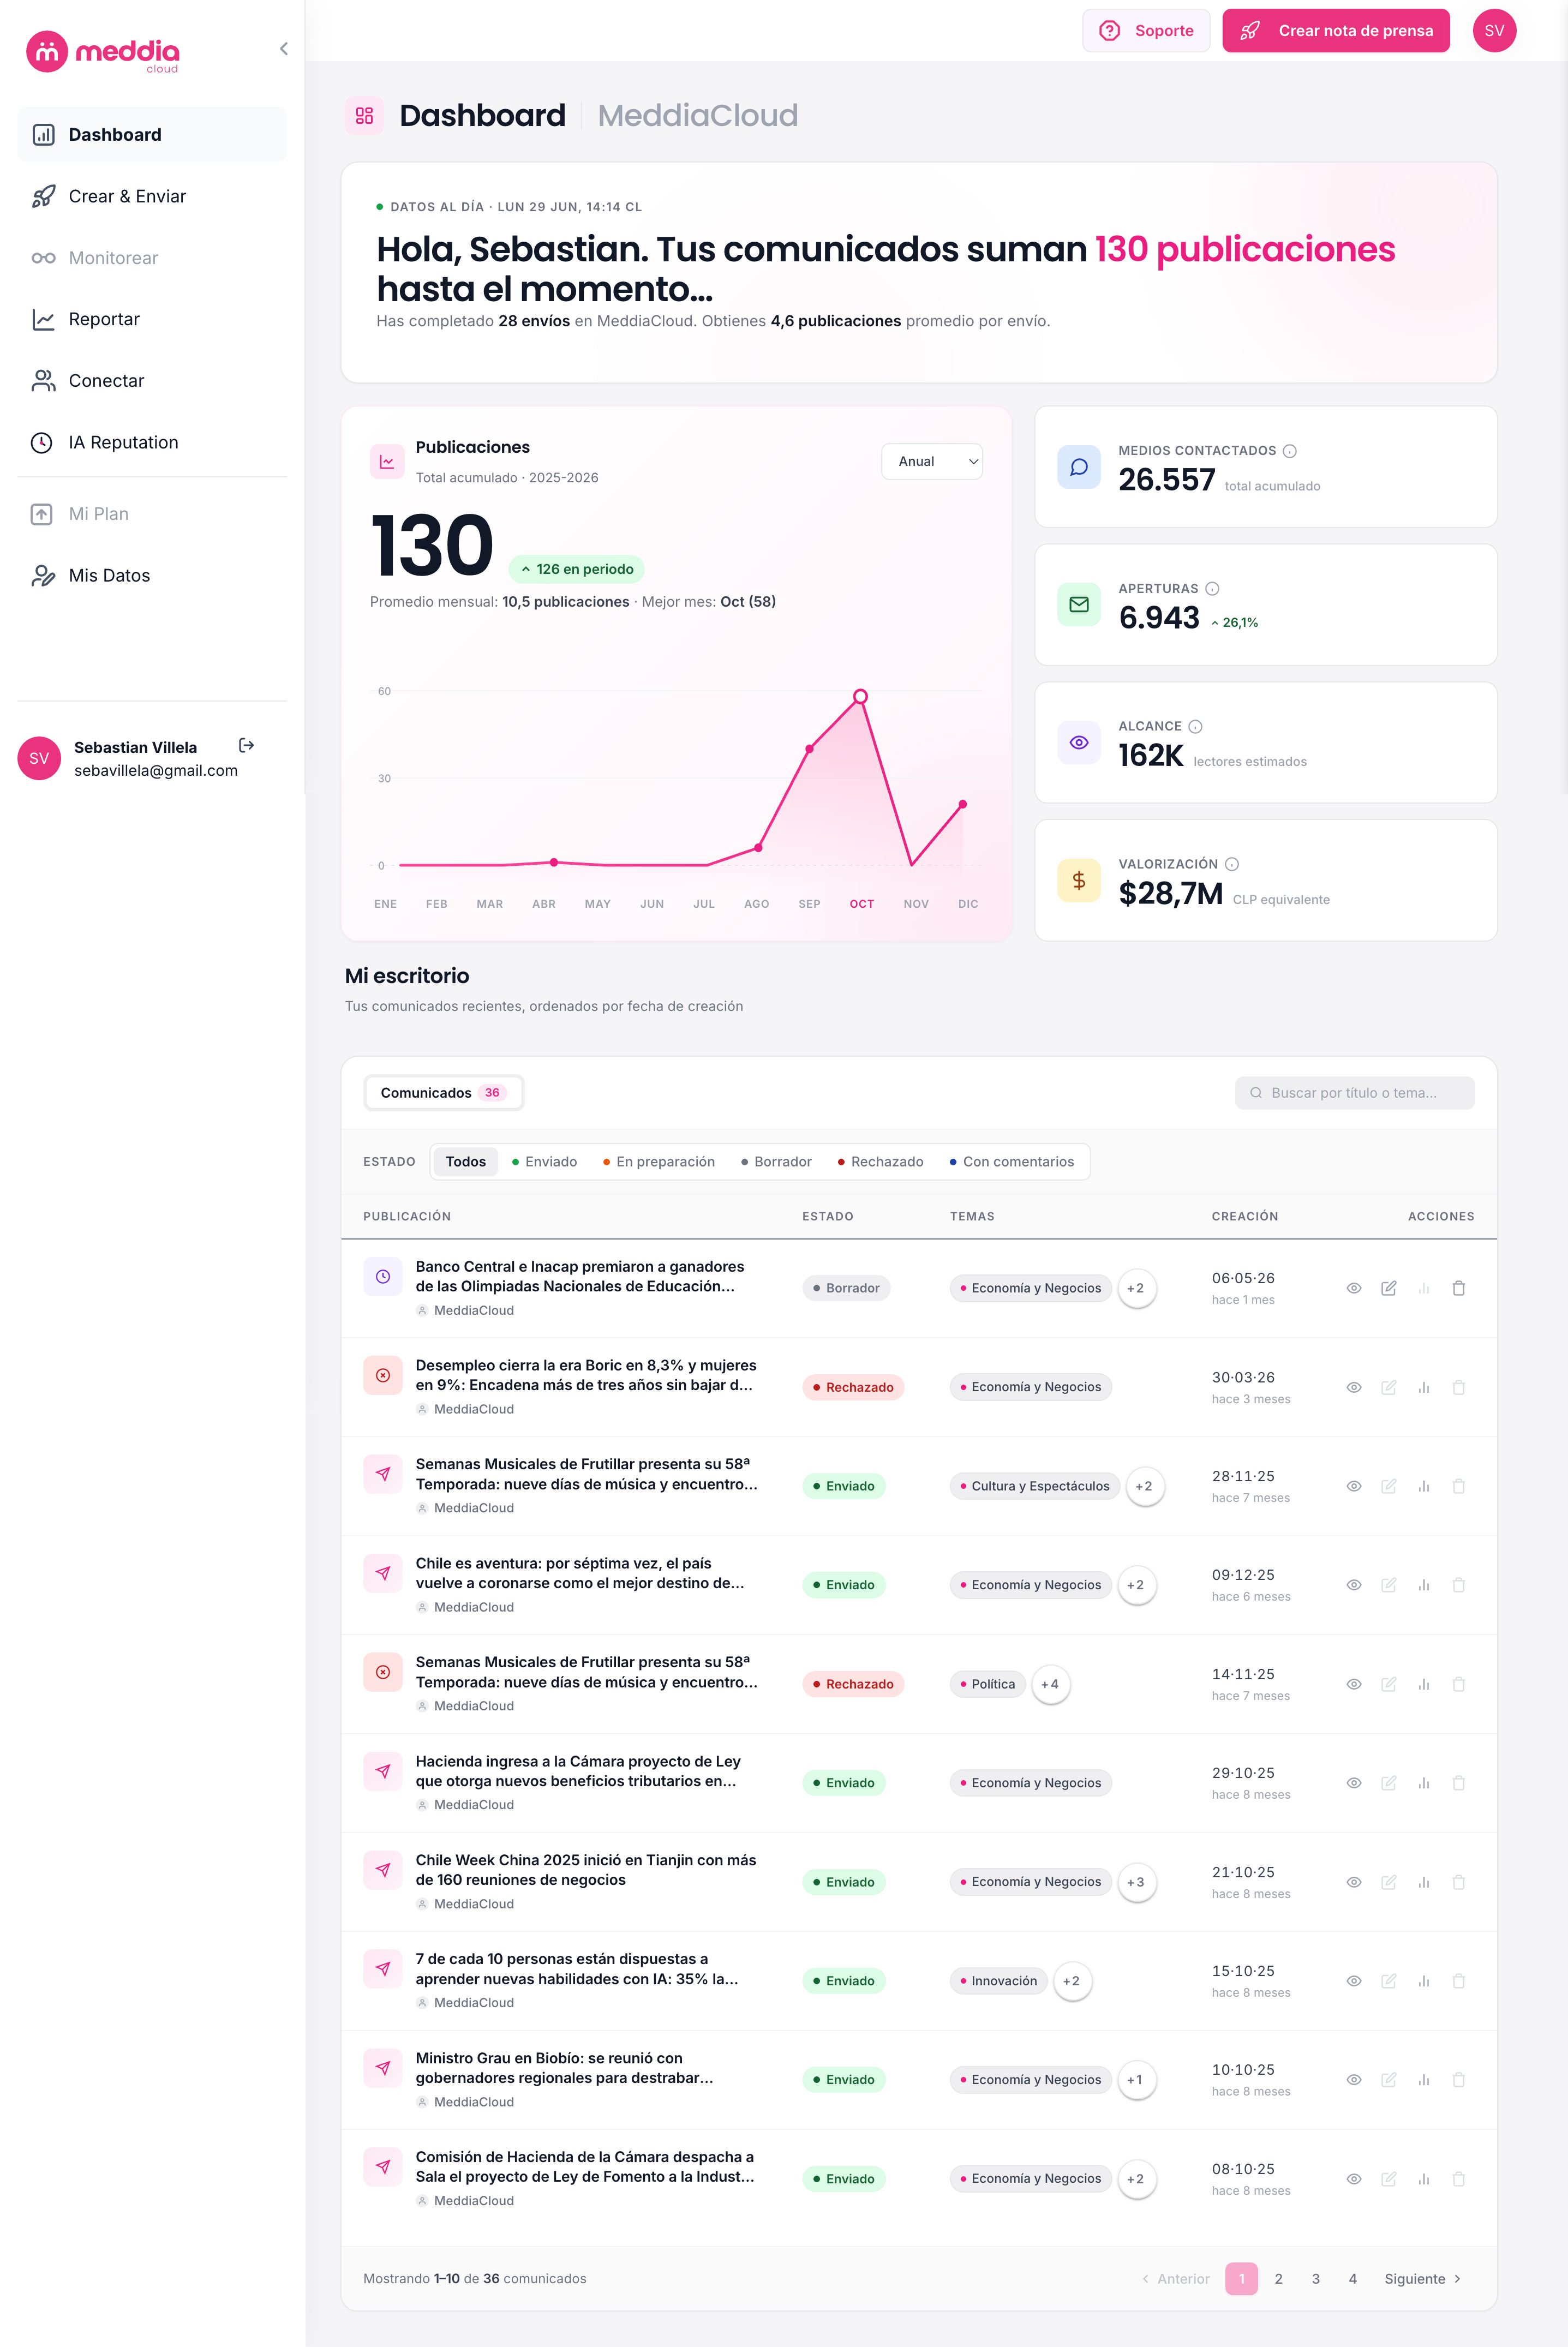Go to Crear & Enviar section
1568x2347 pixels.
[152, 196]
